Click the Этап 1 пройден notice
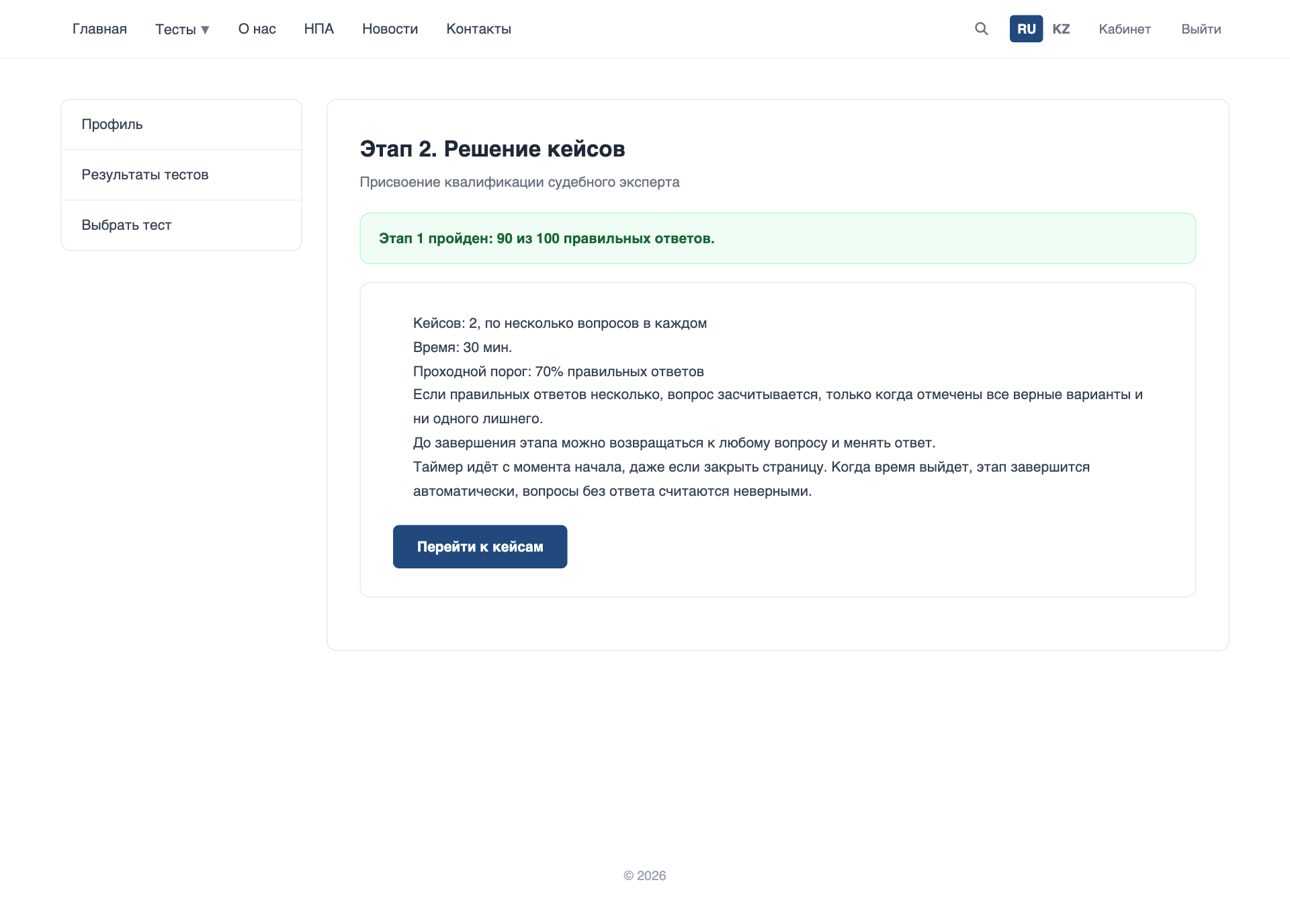The image size is (1290, 907). [x=777, y=239]
